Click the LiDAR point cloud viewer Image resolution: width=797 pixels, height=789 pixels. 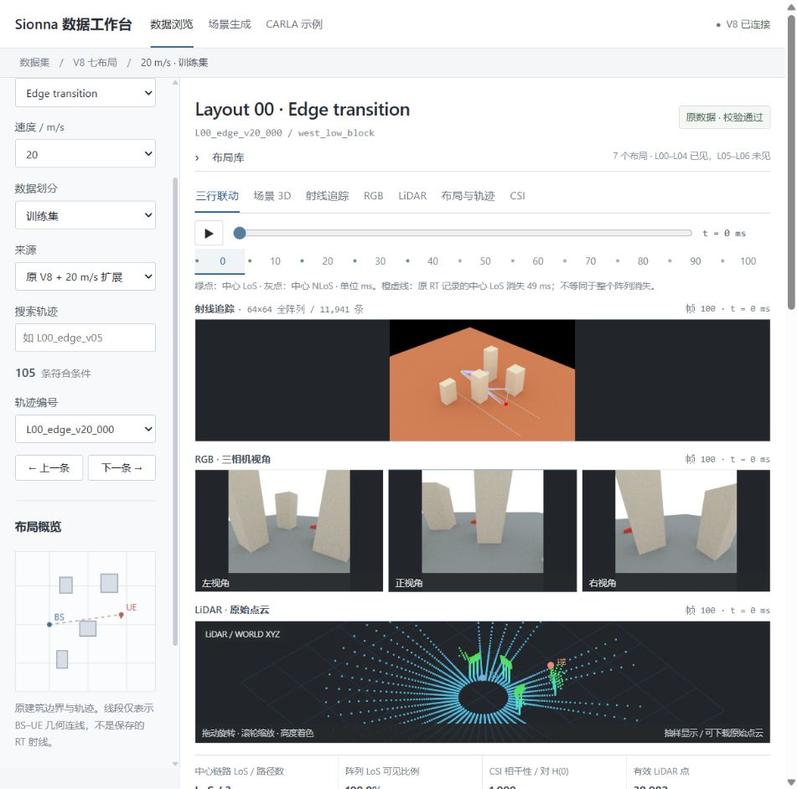click(x=483, y=682)
